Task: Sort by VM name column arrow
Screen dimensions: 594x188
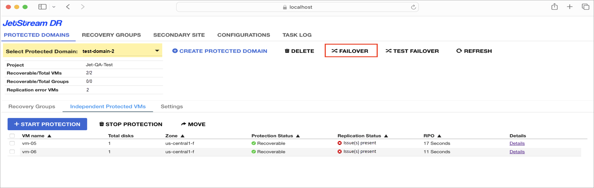Action: click(x=49, y=136)
